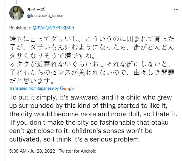The width and height of the screenshot is (182, 161).
Task: Click the ルイーズ profile avatar photo
Action: [16, 13]
